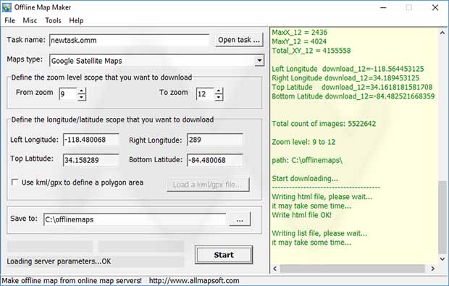Expand the Maps type dropdown arrow

point(259,60)
